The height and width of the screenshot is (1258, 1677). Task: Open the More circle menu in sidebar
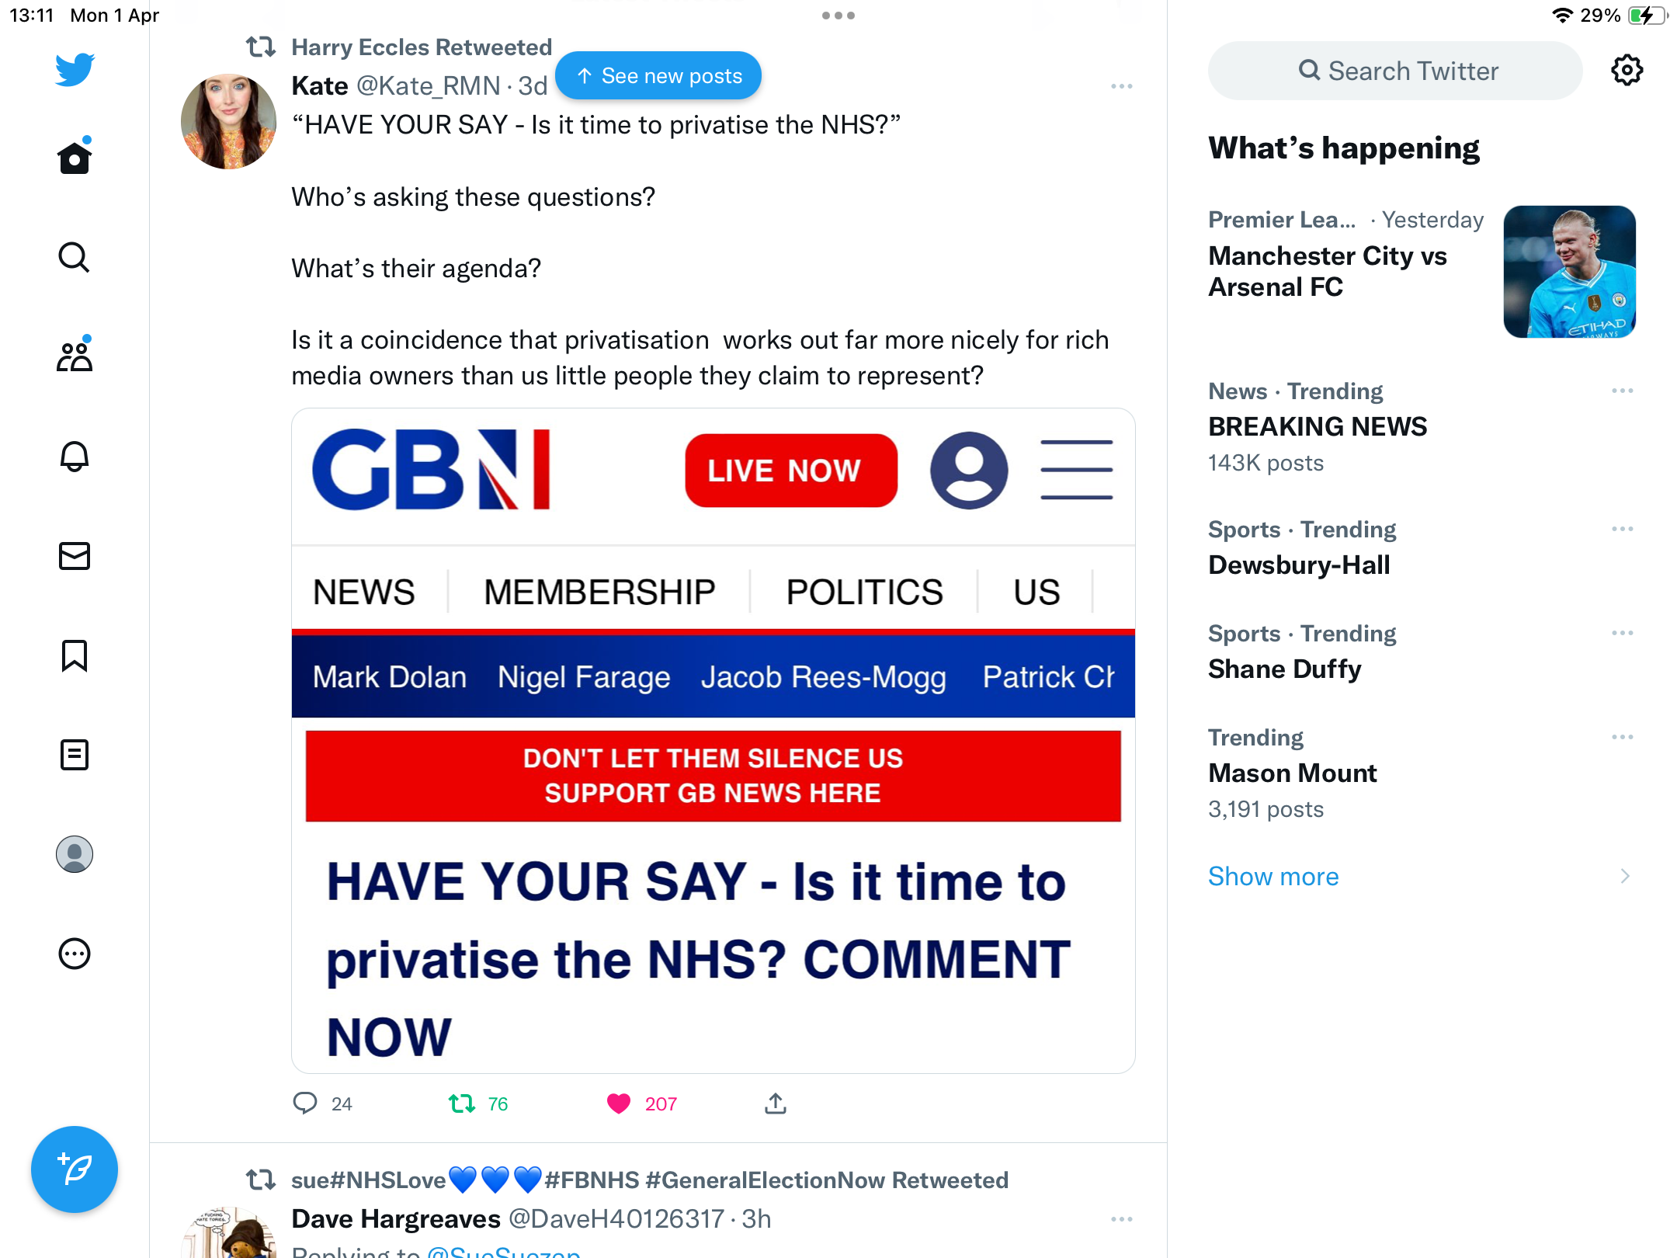(75, 954)
